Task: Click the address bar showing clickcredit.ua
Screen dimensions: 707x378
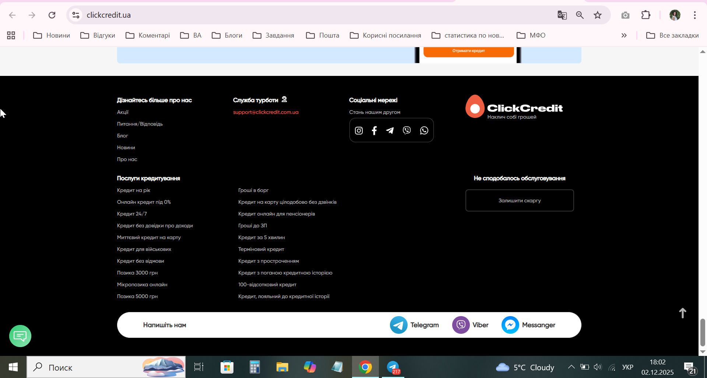Action: coord(317,15)
